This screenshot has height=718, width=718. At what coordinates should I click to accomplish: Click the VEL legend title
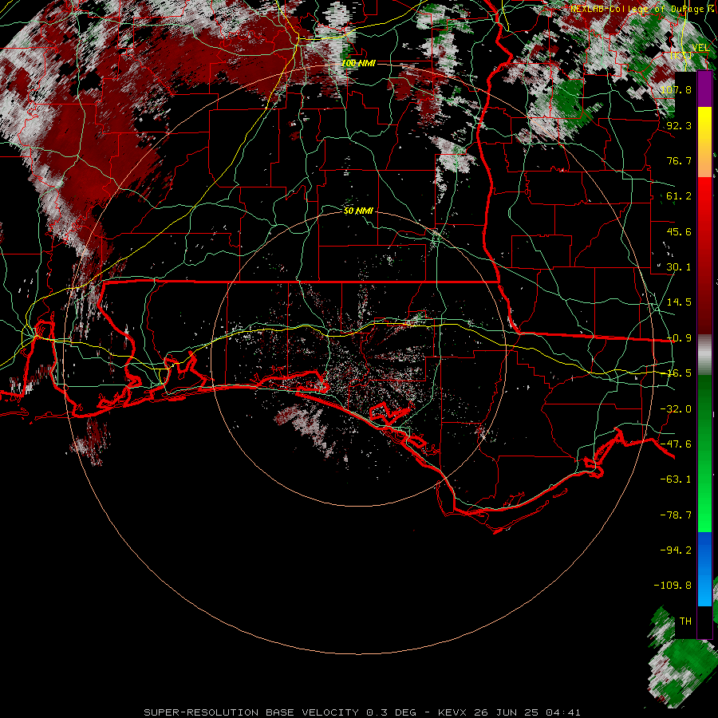pos(700,48)
